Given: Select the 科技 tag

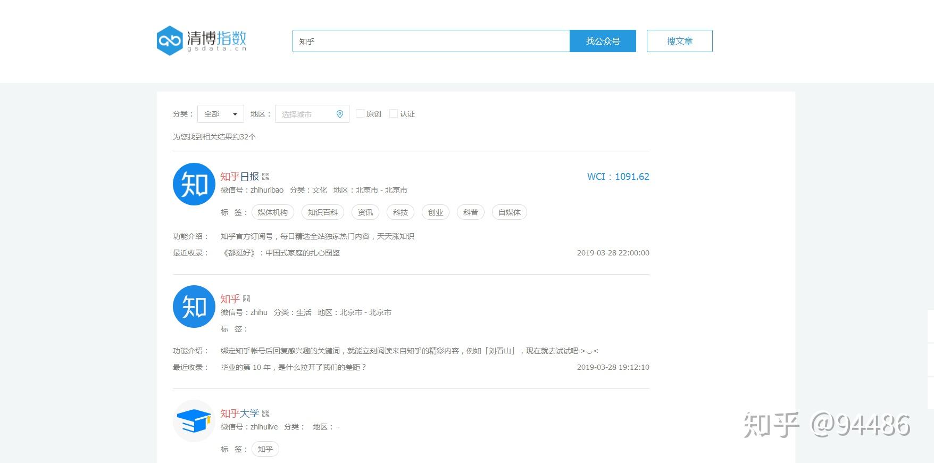Looking at the screenshot, I should (x=401, y=212).
